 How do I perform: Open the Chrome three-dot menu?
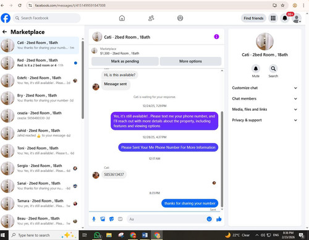point(303,6)
